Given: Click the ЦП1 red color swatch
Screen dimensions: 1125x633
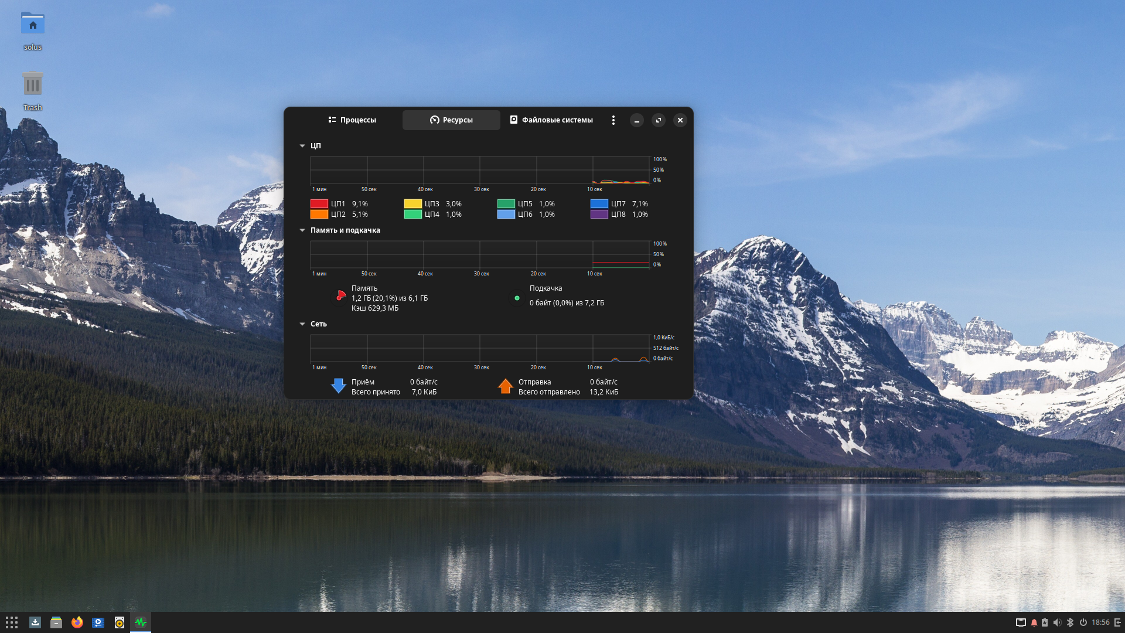Looking at the screenshot, I should [319, 203].
